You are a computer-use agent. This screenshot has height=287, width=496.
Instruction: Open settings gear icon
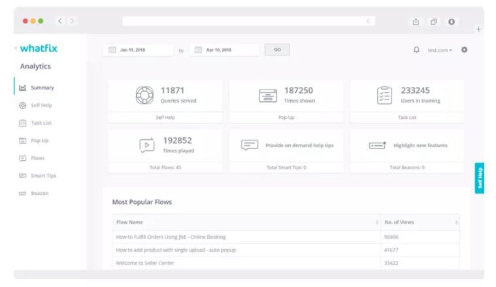464,50
